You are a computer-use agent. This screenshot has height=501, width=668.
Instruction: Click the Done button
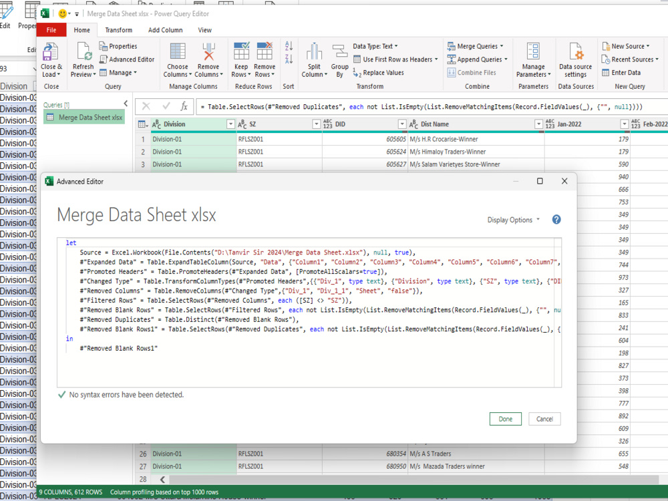click(x=505, y=419)
